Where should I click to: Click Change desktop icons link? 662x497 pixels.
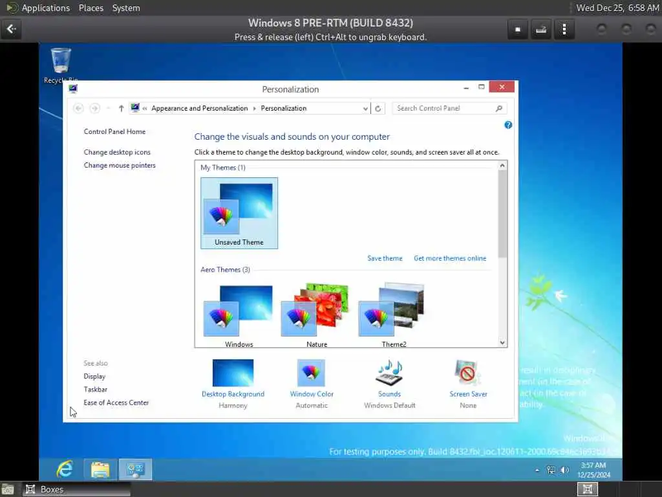point(117,152)
